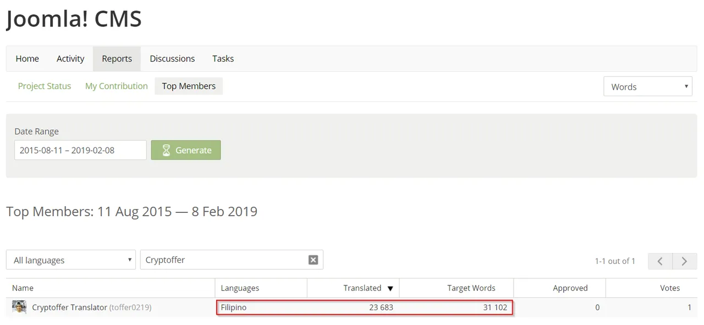Open the Activity tab
The image size is (704, 325).
coord(70,59)
